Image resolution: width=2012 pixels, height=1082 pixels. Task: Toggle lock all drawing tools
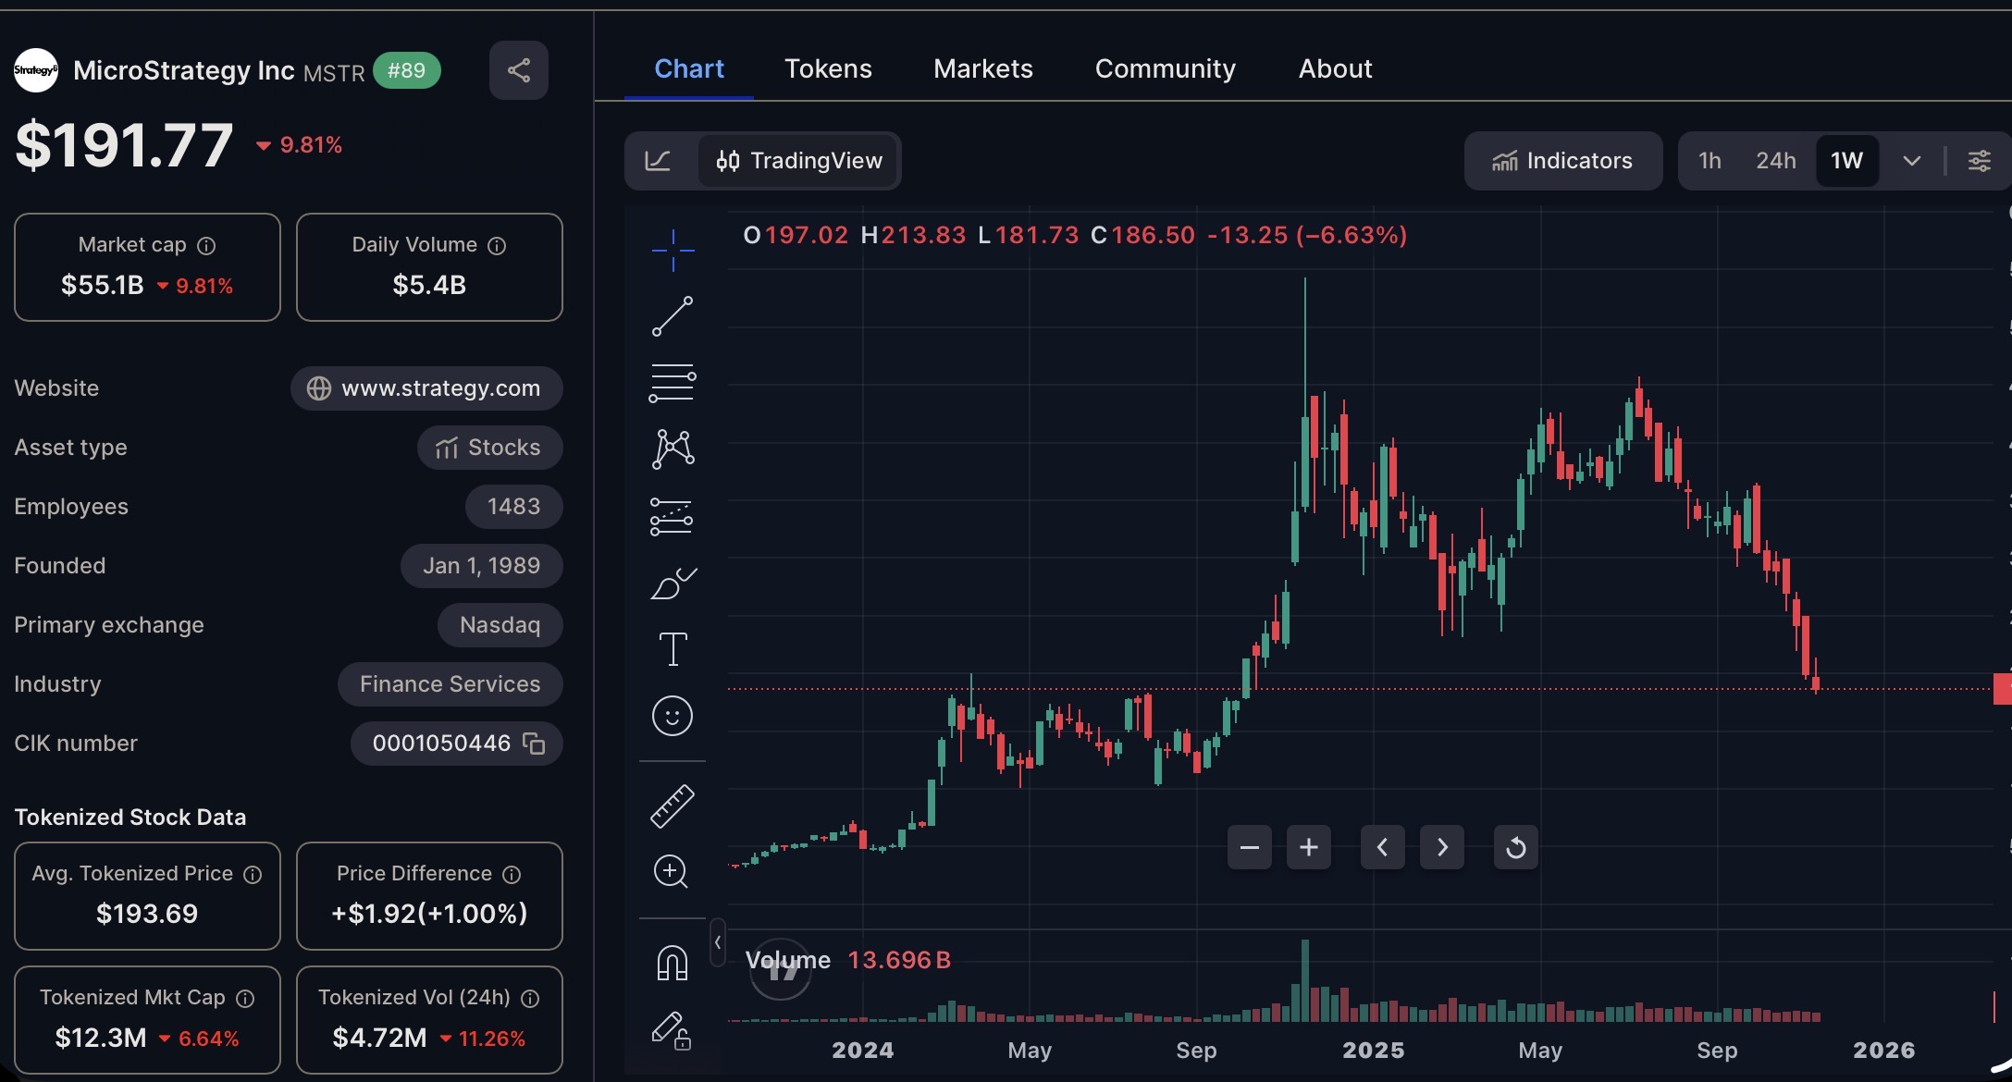point(673,1029)
